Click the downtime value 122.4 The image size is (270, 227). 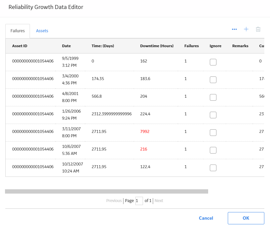[x=145, y=167]
